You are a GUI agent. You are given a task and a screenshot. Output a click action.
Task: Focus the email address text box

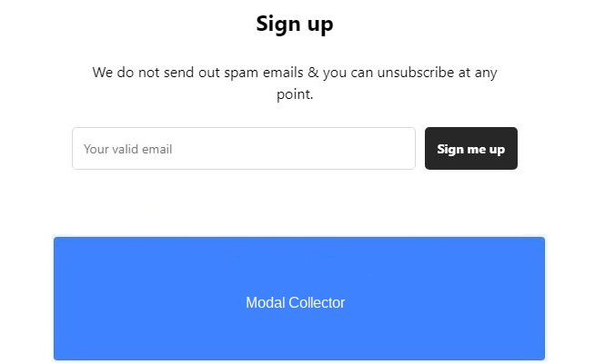coord(243,149)
